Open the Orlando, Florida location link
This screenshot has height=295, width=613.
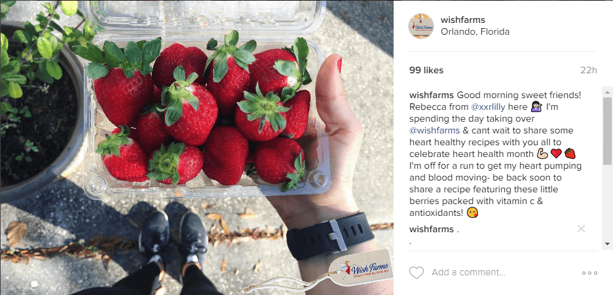pyautogui.click(x=475, y=32)
